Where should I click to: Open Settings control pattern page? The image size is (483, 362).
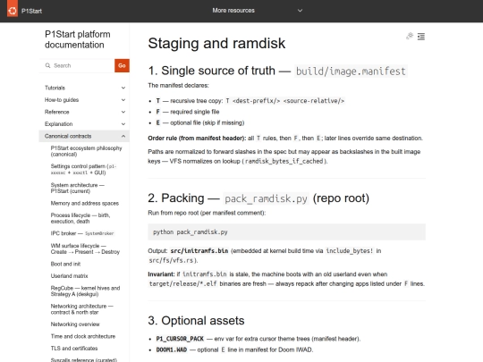[83, 169]
